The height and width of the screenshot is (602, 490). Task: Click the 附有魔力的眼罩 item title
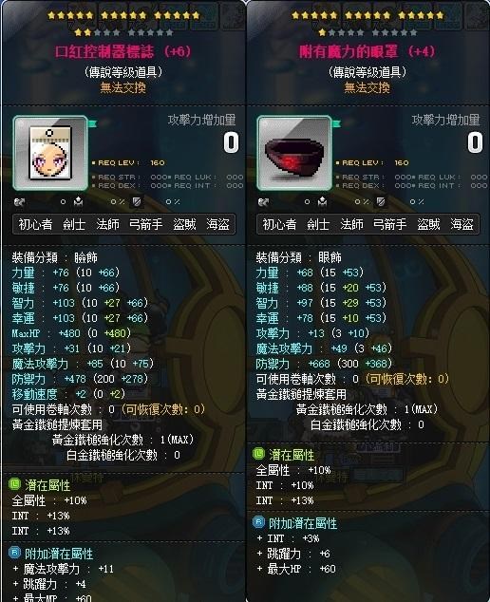click(x=349, y=52)
